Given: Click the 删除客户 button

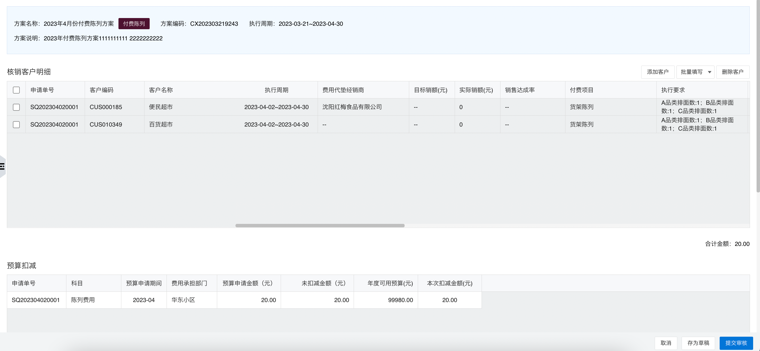Looking at the screenshot, I should click(733, 72).
